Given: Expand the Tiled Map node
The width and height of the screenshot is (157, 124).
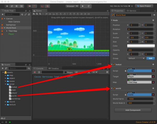Looking at the screenshot, I should 7,31.
